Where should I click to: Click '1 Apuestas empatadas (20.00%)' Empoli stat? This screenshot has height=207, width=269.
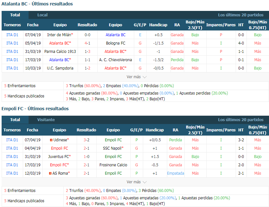pyautogui.click(x=148, y=198)
